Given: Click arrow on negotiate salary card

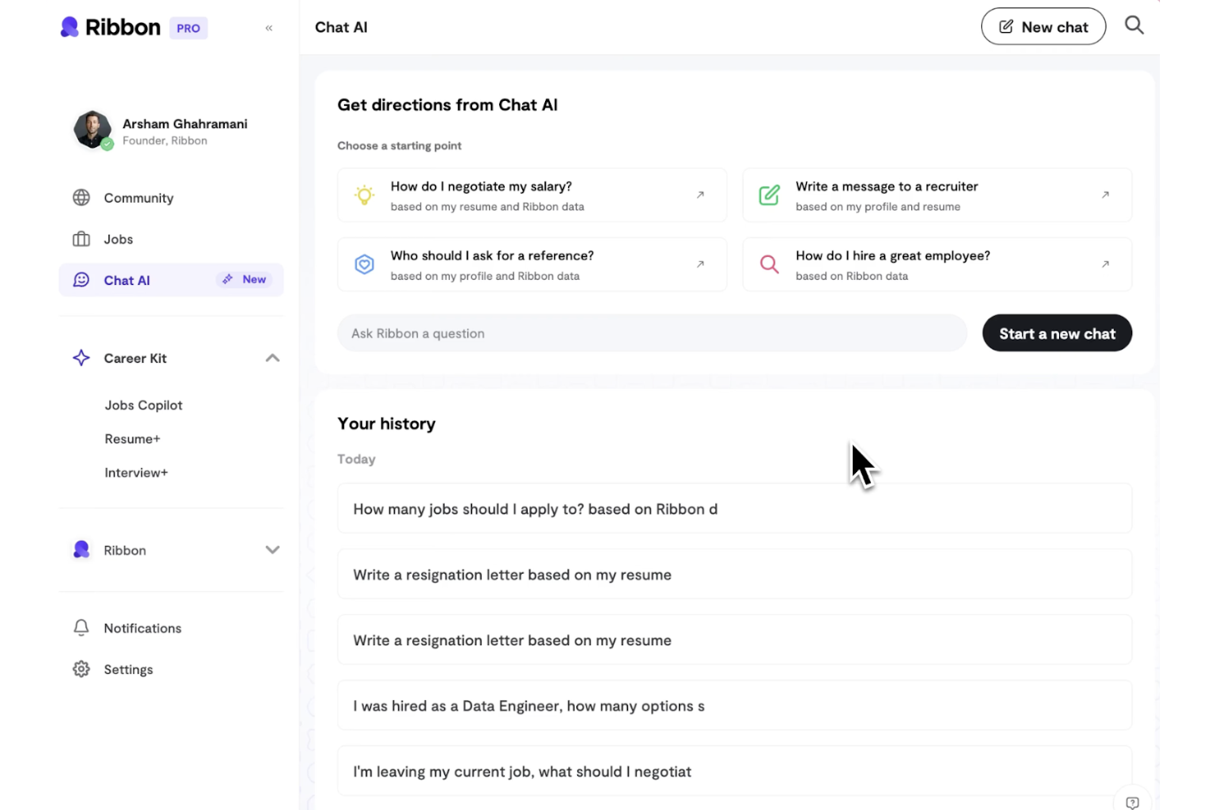Looking at the screenshot, I should [700, 194].
